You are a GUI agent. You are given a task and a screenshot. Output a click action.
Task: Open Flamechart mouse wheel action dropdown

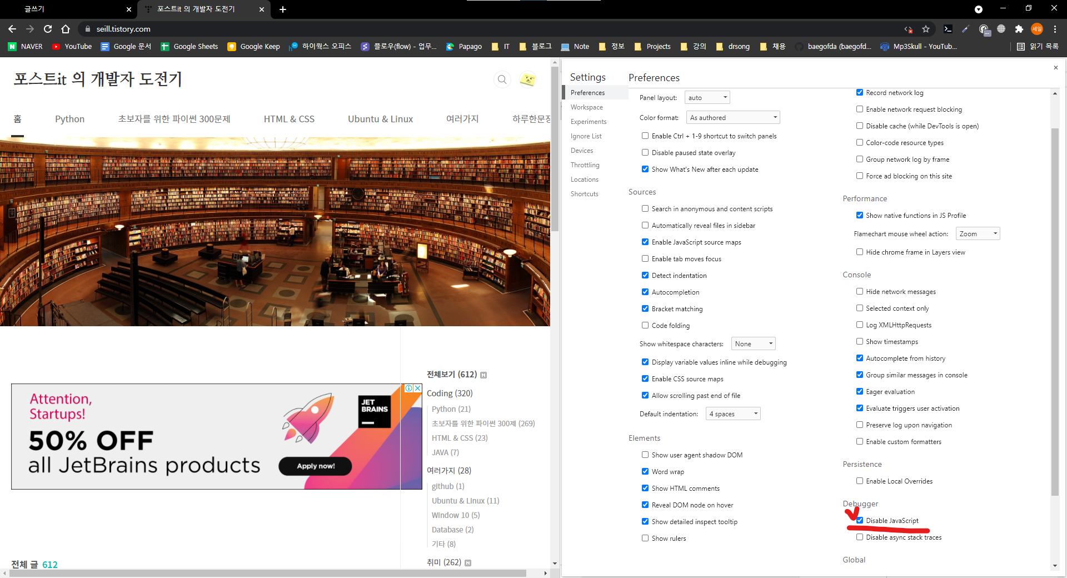pos(978,234)
